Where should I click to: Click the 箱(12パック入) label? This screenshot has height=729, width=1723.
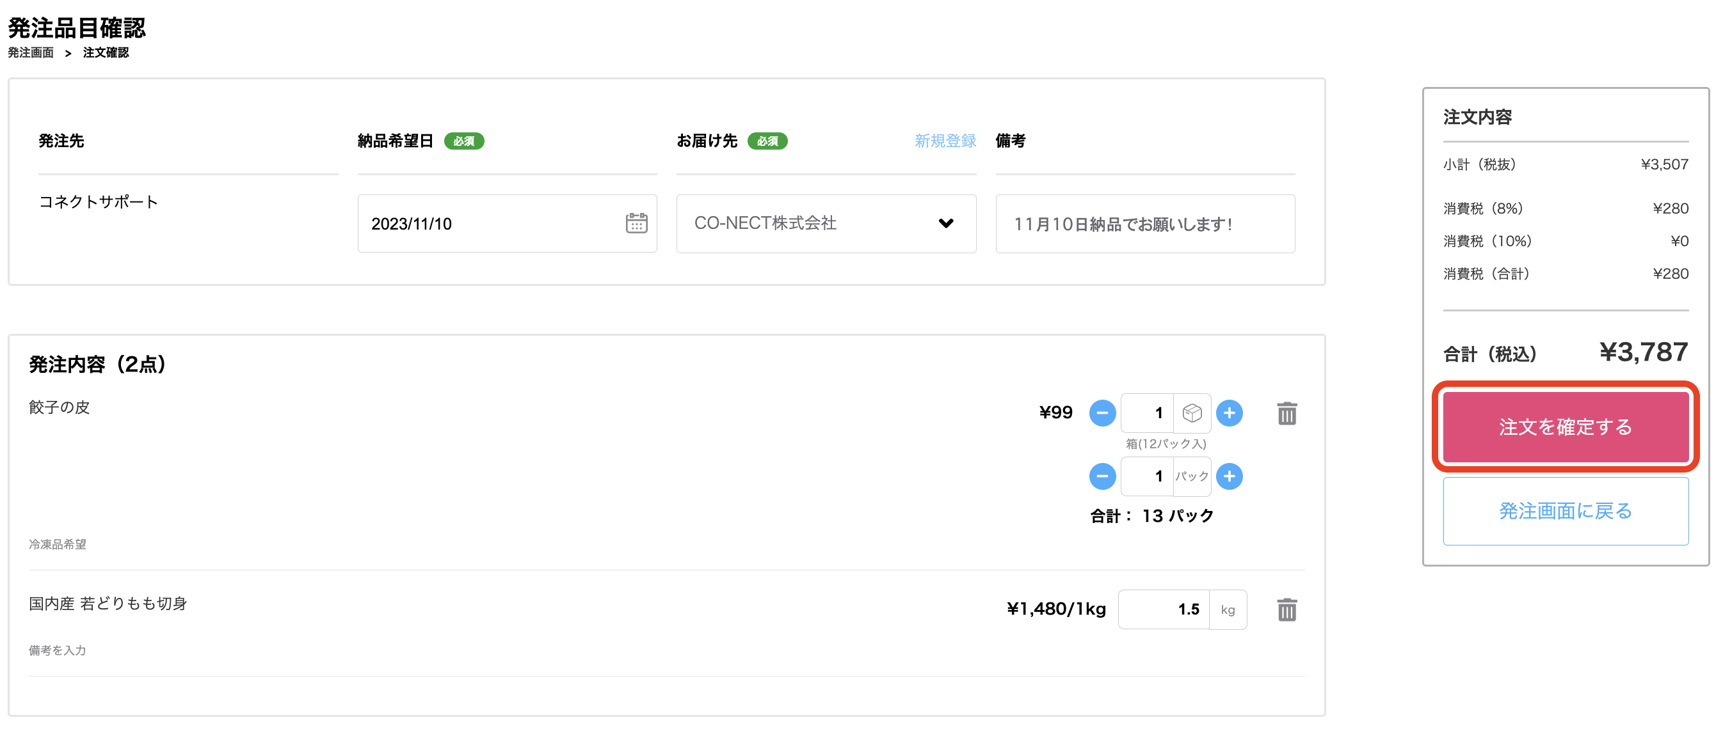point(1166,444)
